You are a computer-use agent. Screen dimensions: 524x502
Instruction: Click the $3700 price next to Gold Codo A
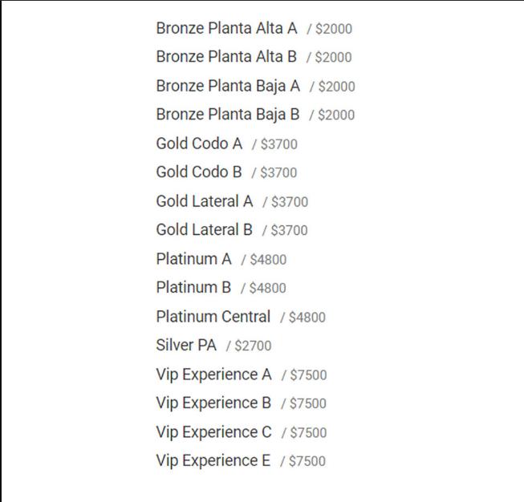(278, 144)
